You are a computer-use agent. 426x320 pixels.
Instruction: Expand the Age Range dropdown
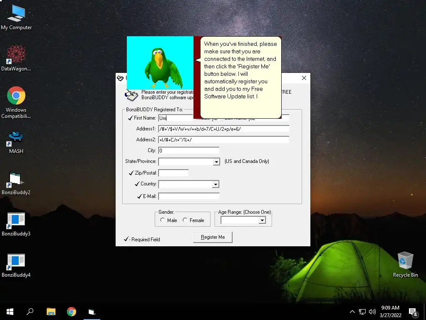pyautogui.click(x=262, y=220)
